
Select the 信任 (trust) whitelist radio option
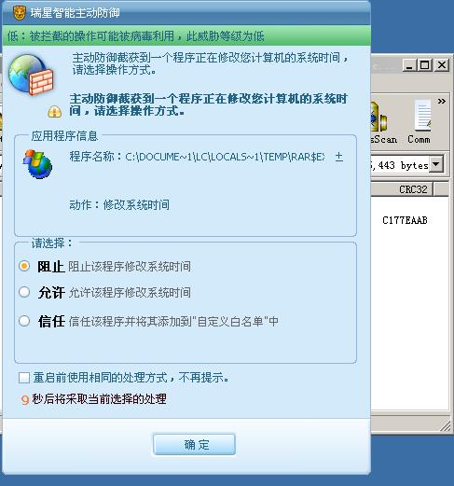click(24, 321)
